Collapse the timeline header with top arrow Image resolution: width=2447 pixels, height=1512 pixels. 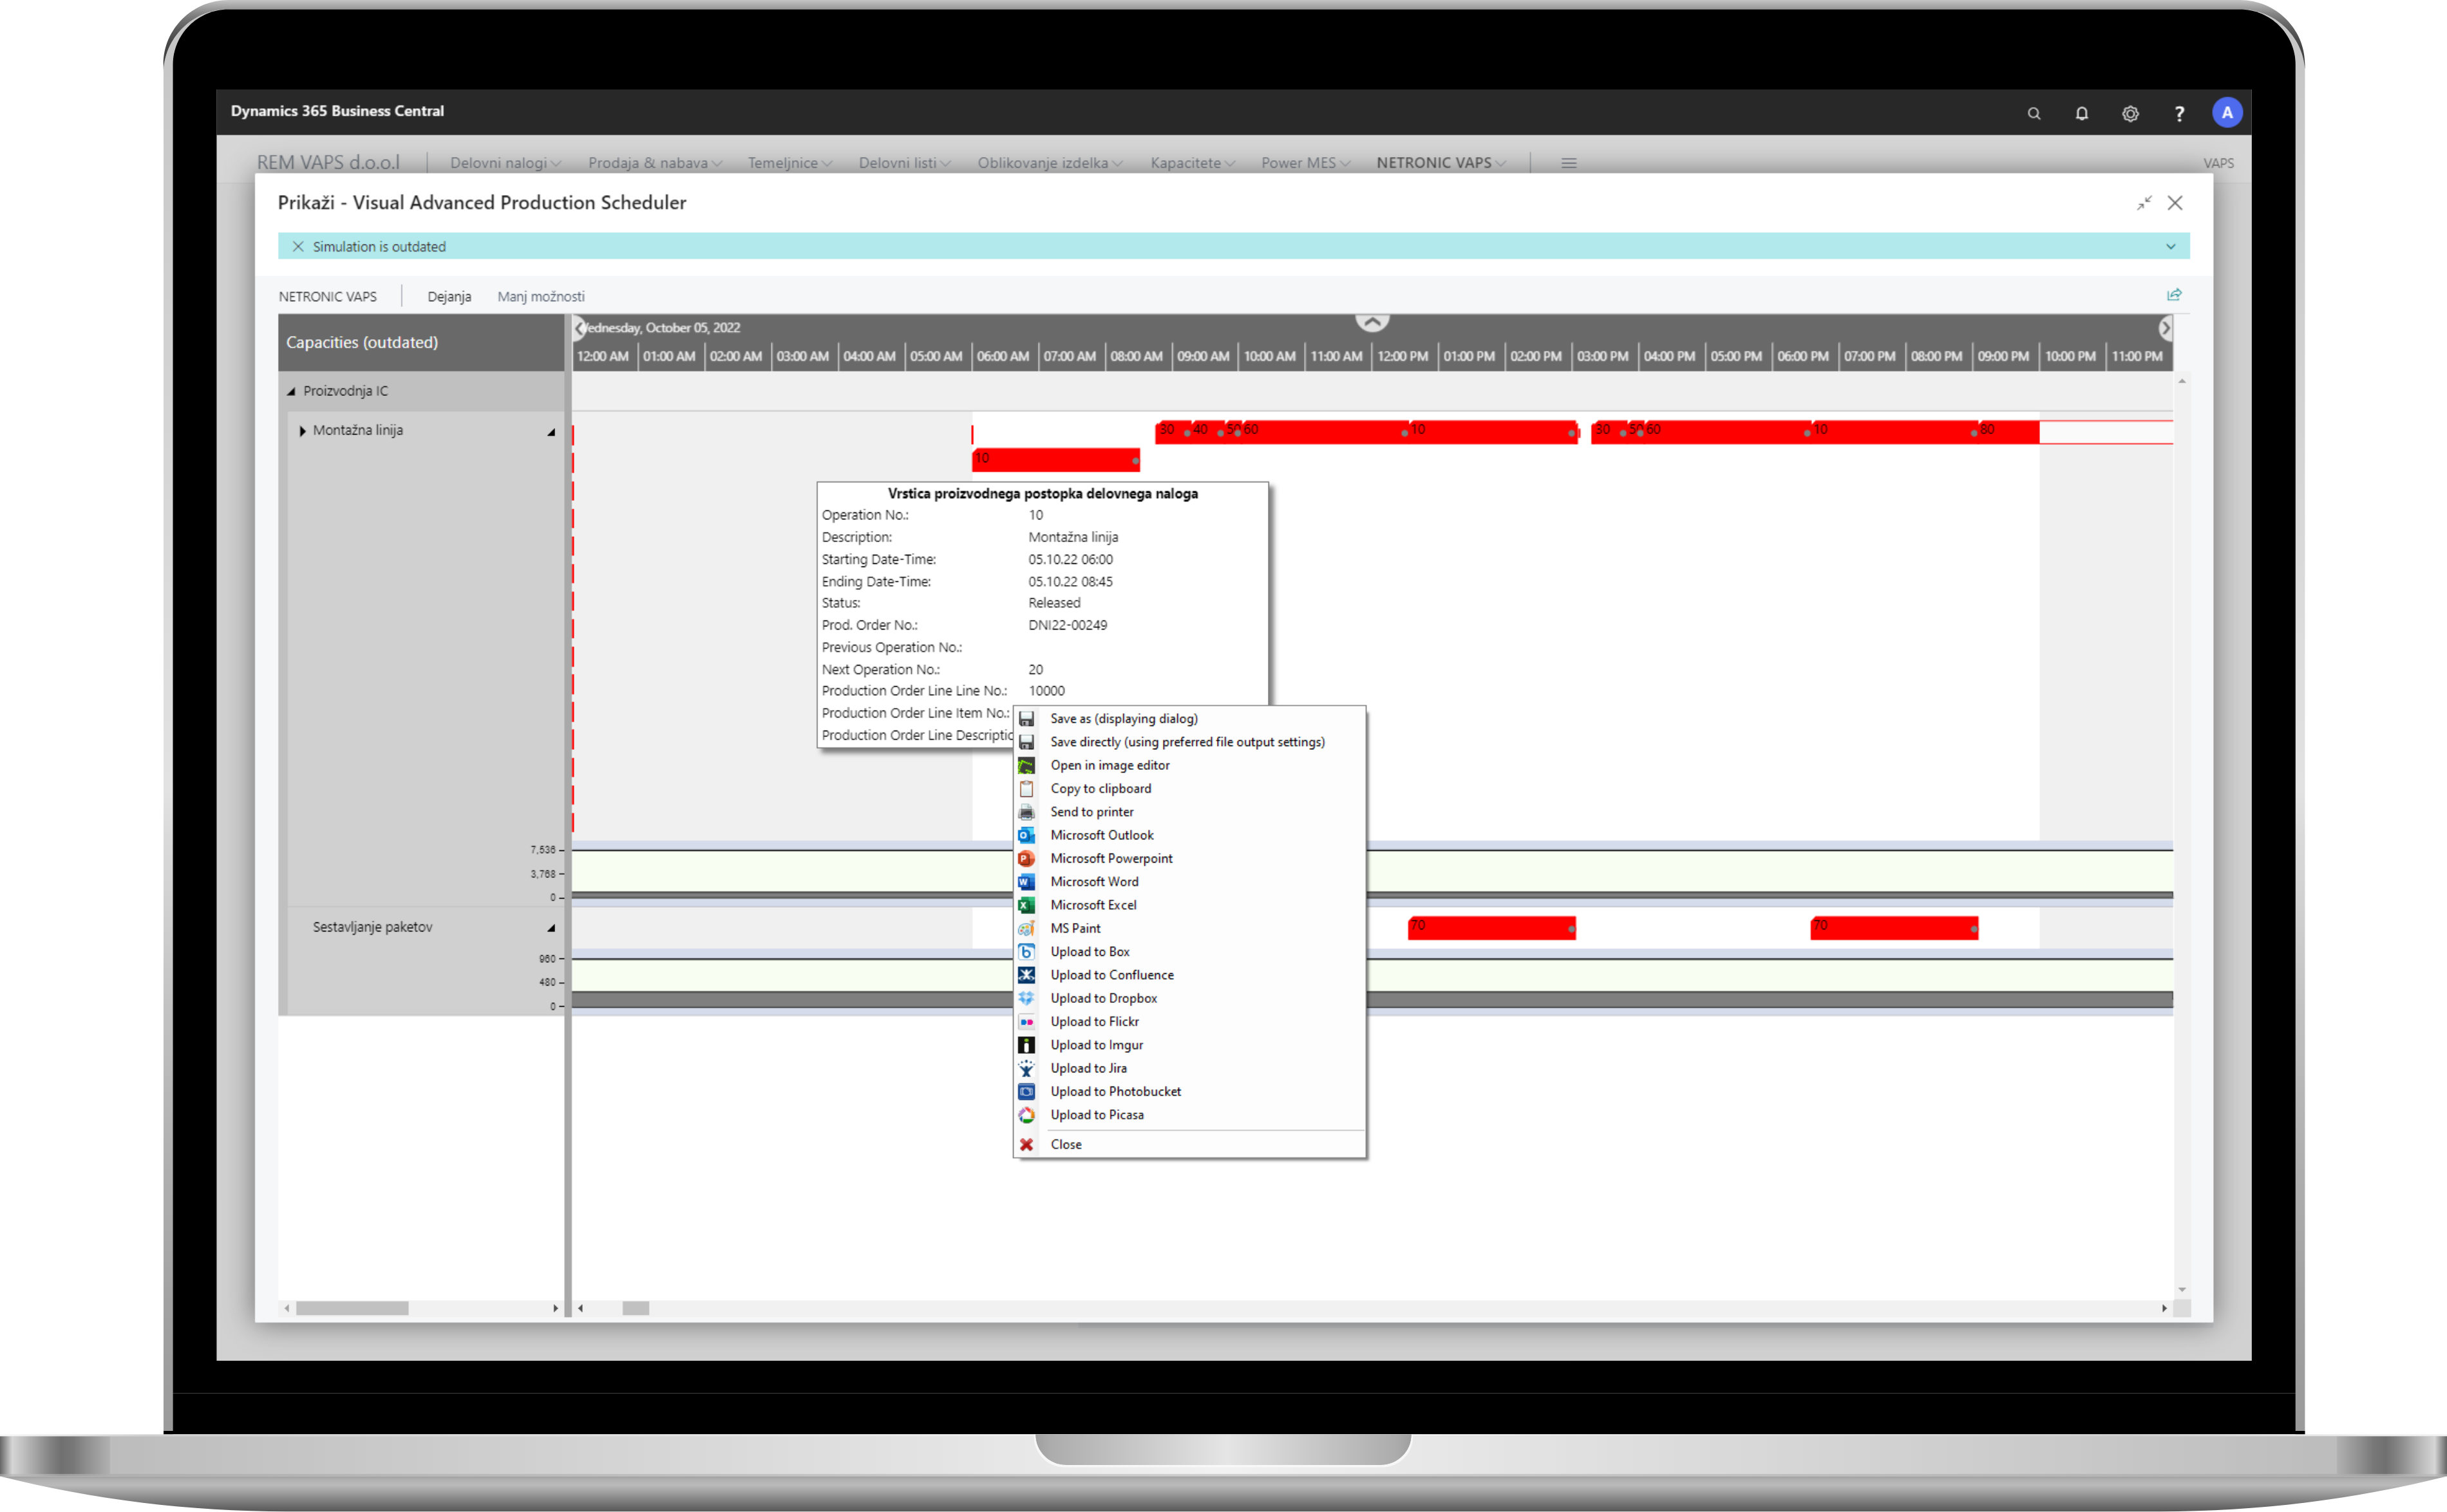pos(1372,322)
